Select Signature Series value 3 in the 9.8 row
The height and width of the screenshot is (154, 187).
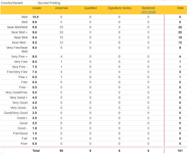[x=119, y=27]
